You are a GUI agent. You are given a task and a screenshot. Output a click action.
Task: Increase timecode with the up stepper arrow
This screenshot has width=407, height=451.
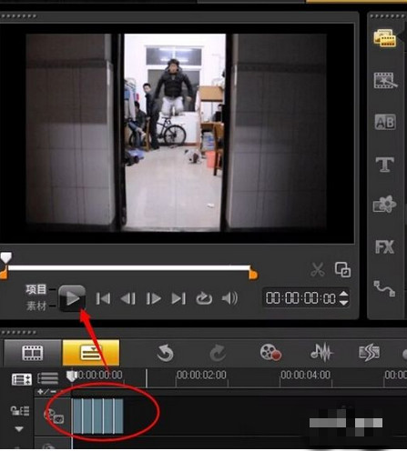click(x=343, y=294)
